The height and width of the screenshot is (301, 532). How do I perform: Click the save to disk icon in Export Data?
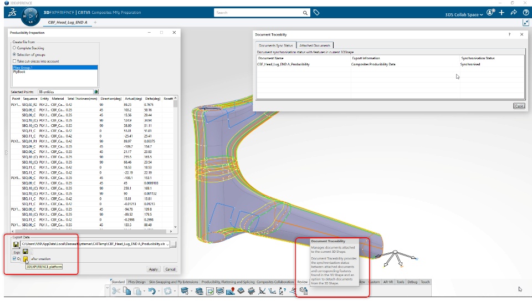tap(16, 244)
